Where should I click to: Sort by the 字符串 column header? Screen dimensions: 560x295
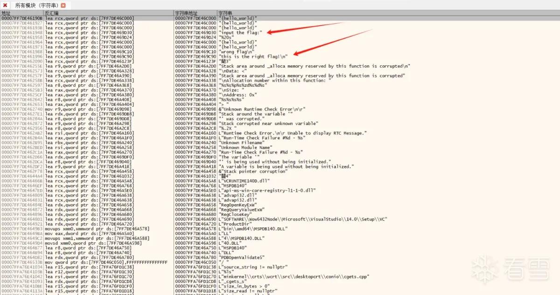(x=388, y=13)
